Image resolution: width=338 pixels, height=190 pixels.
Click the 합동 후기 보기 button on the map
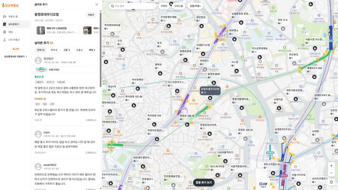point(203,182)
